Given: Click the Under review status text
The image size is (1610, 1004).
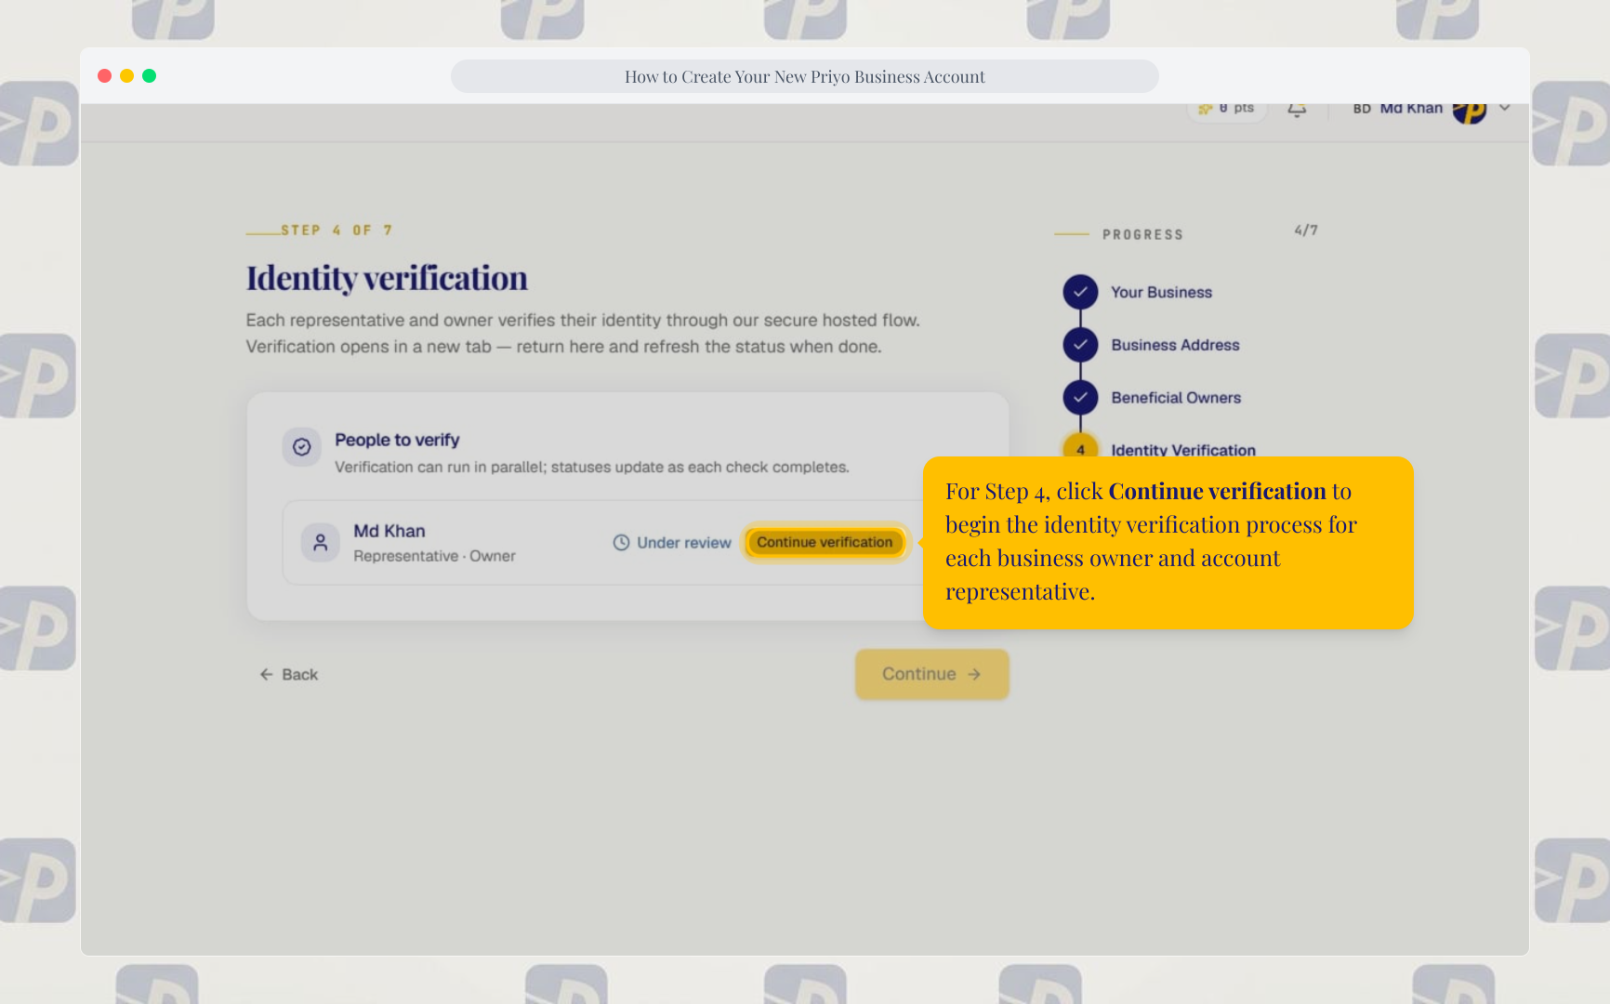Looking at the screenshot, I should [x=684, y=543].
